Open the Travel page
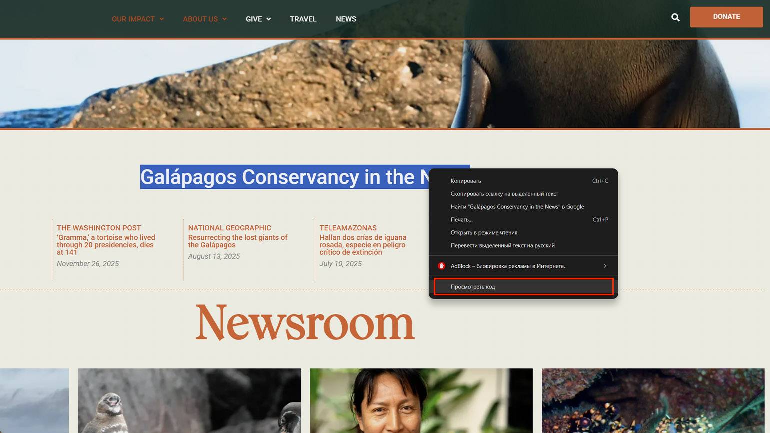This screenshot has height=433, width=770. coord(303,19)
